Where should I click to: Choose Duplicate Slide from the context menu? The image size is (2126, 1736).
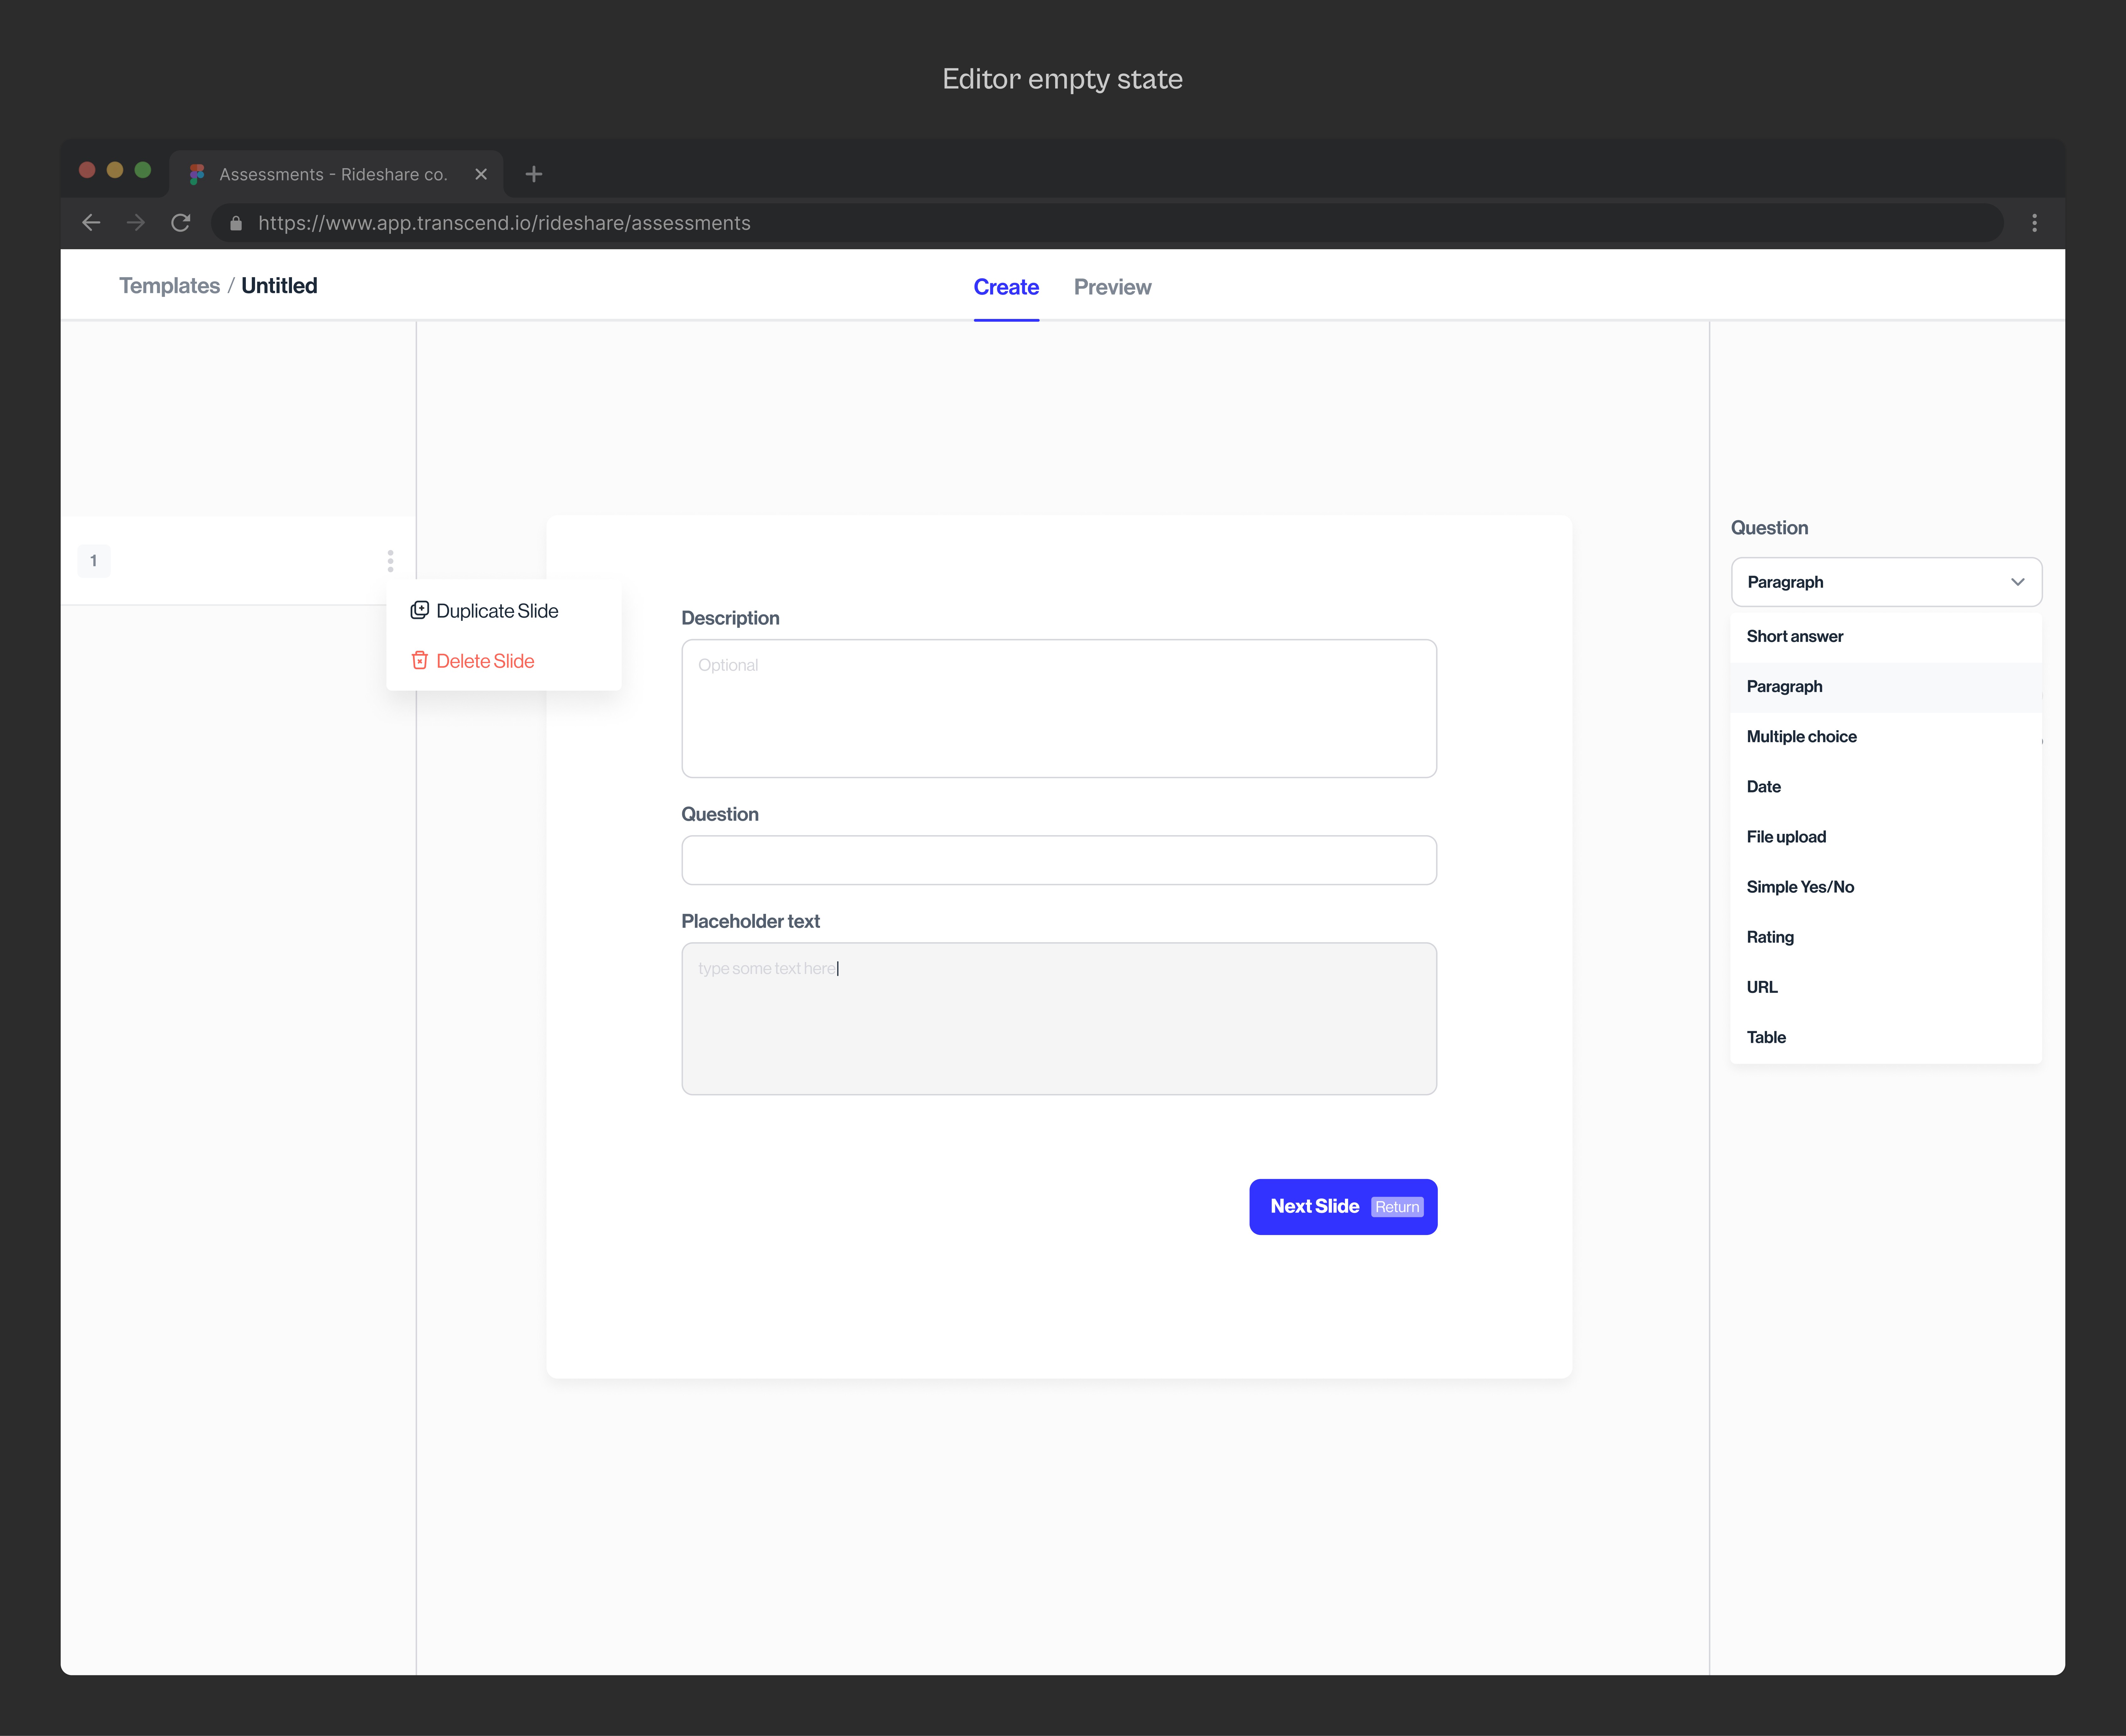(x=496, y=611)
